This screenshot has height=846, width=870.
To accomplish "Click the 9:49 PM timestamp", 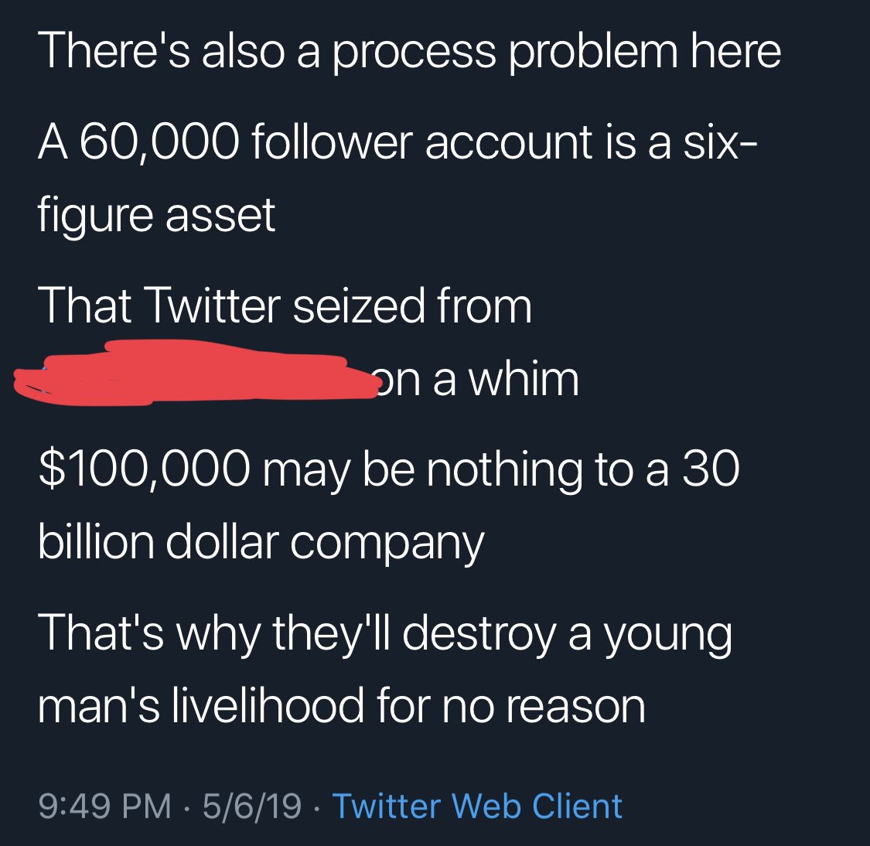I will [x=105, y=806].
